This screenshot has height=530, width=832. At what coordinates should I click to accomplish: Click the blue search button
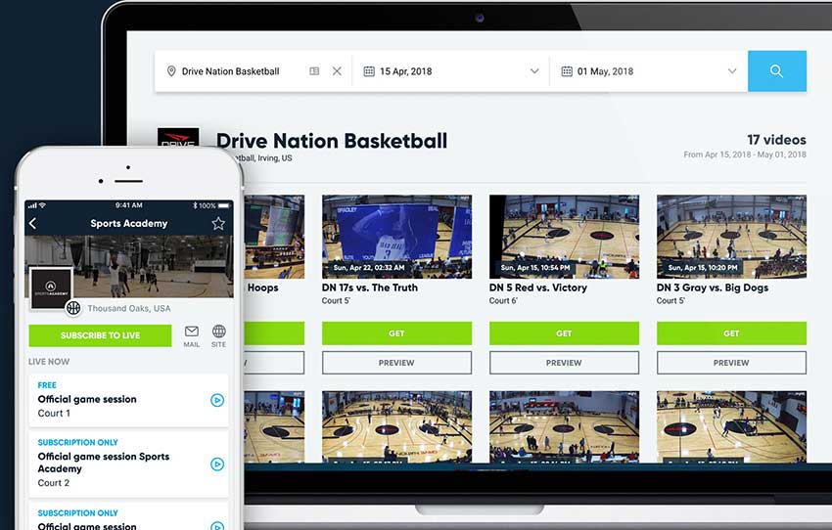pos(777,71)
